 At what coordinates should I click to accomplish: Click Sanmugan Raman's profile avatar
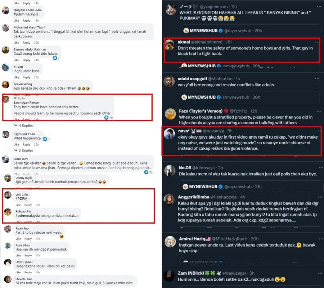[x=5, y=100]
